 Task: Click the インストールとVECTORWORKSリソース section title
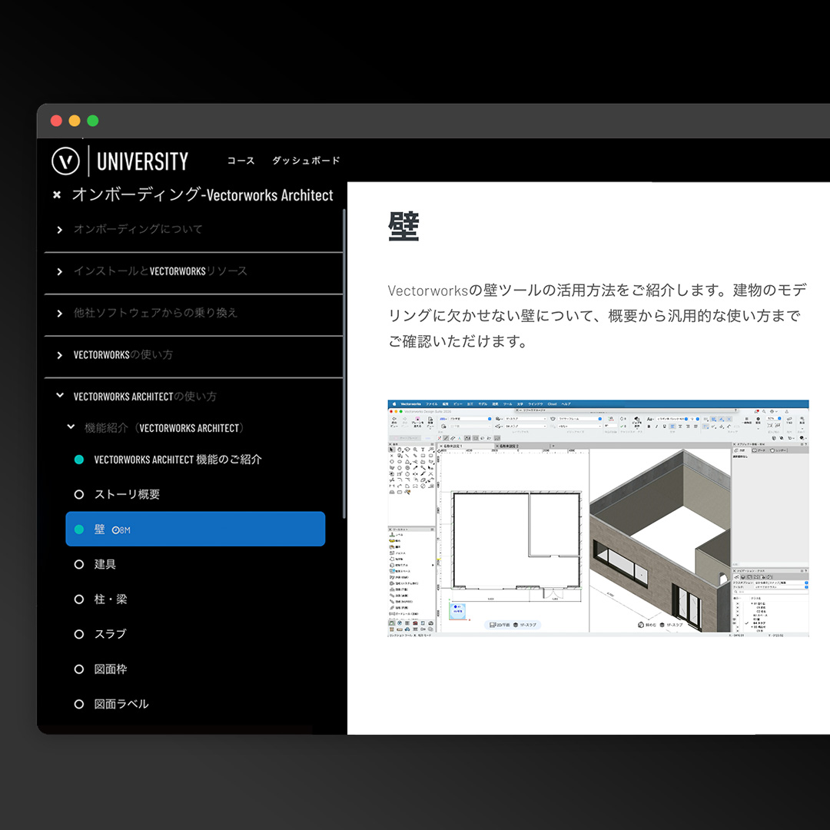click(x=161, y=271)
